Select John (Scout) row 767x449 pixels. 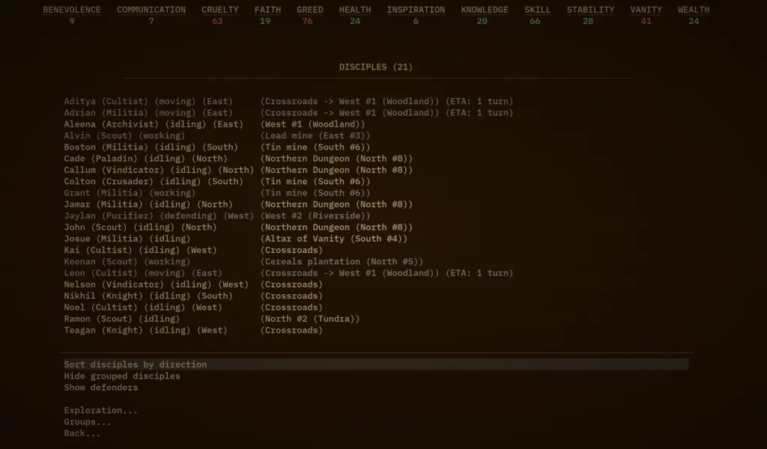pos(238,227)
